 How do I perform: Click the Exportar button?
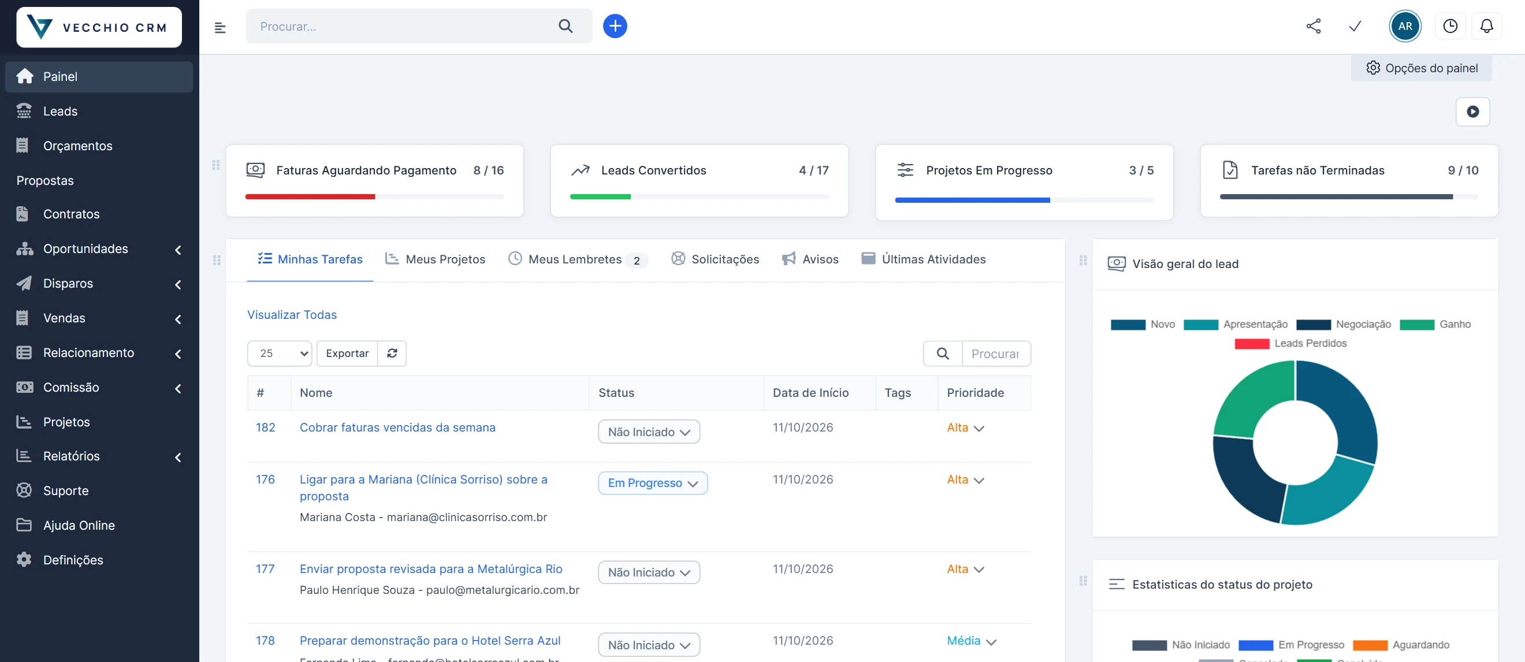pyautogui.click(x=347, y=353)
